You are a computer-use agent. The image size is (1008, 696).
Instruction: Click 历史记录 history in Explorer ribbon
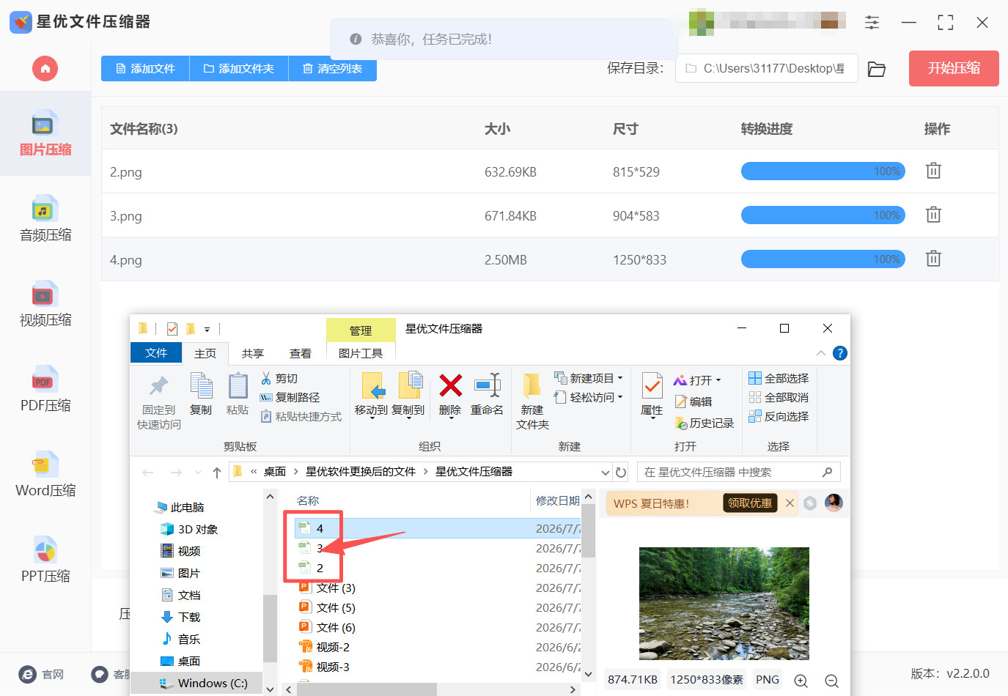[x=705, y=423]
